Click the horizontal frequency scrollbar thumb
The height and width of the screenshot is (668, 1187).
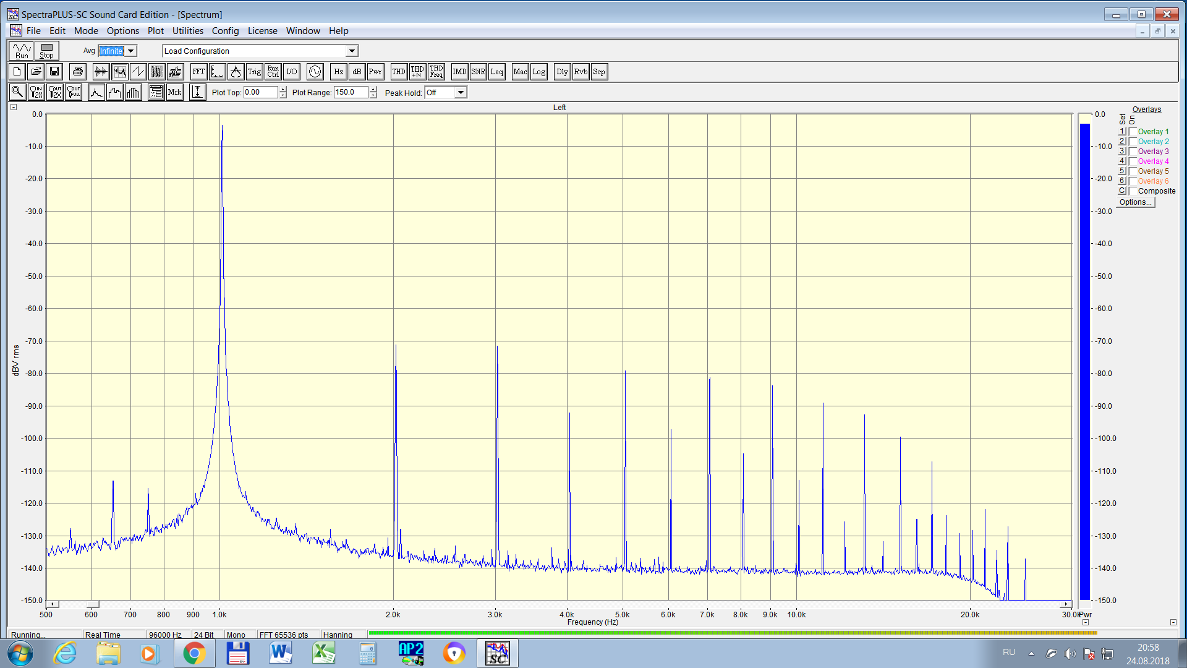click(x=92, y=604)
